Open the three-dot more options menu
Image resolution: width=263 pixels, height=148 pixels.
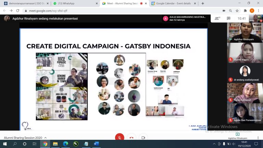[258, 138]
